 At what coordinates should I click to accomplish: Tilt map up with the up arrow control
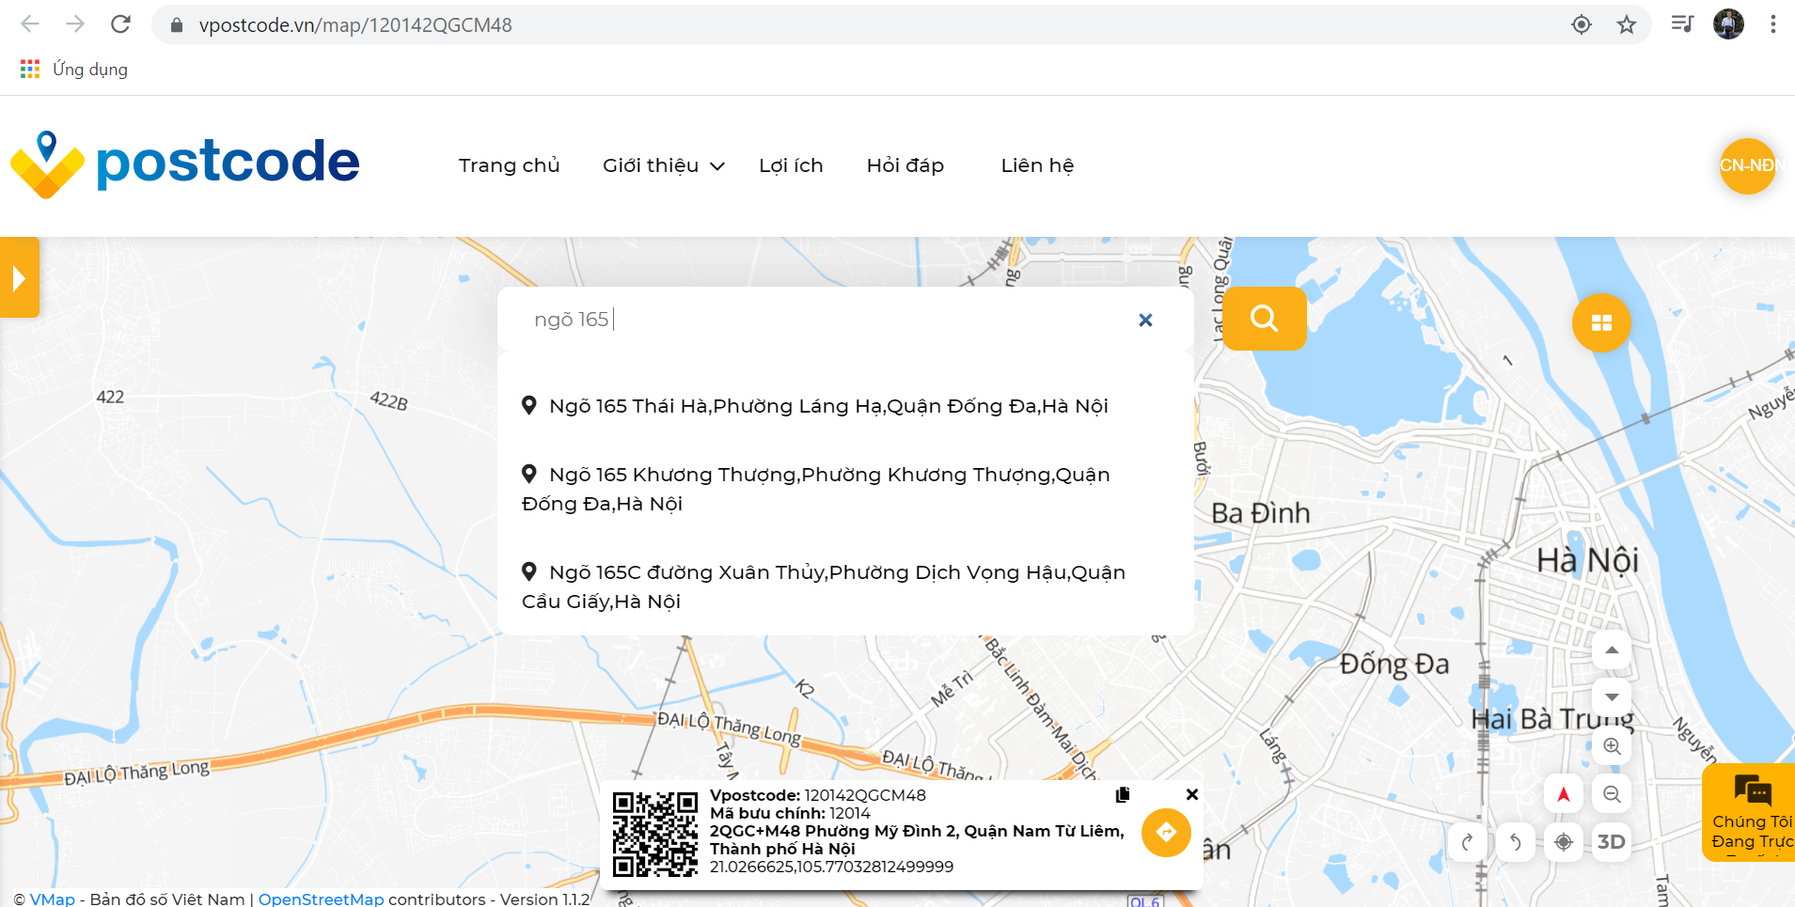(1612, 650)
